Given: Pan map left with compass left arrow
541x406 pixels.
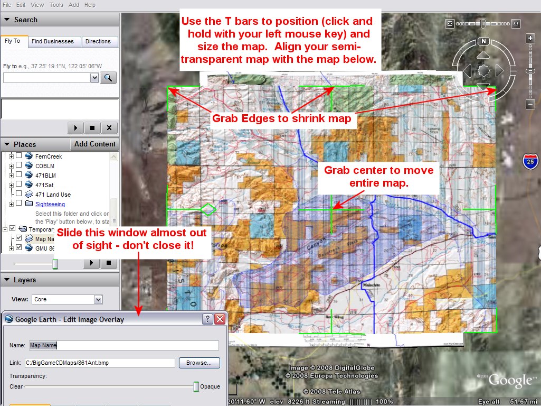Looking at the screenshot, I should coord(468,71).
